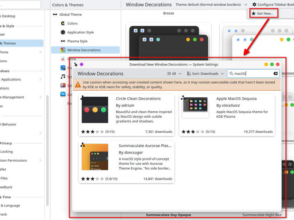Clear the macOS search using the X icon
The height and width of the screenshot is (220, 294).
(276, 73)
